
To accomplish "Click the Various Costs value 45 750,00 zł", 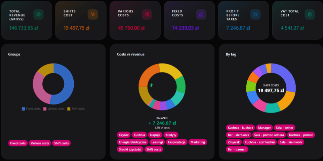I will click(x=131, y=28).
